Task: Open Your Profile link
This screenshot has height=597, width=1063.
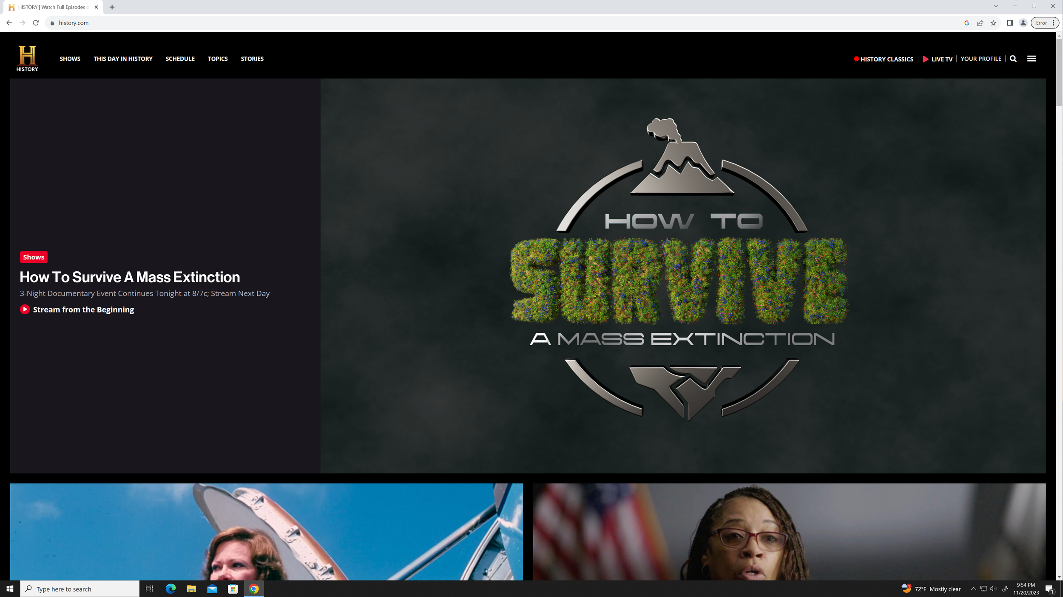Action: 981,59
